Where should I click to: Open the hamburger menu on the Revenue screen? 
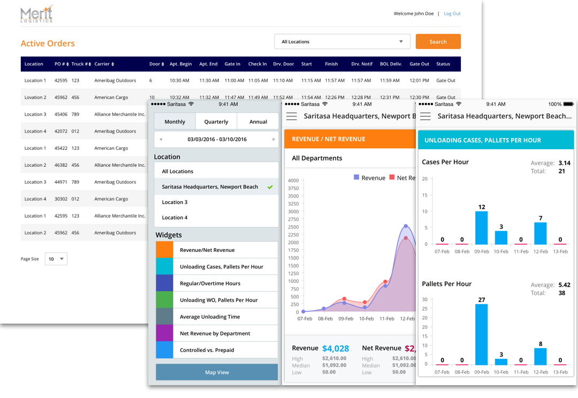pyautogui.click(x=292, y=116)
